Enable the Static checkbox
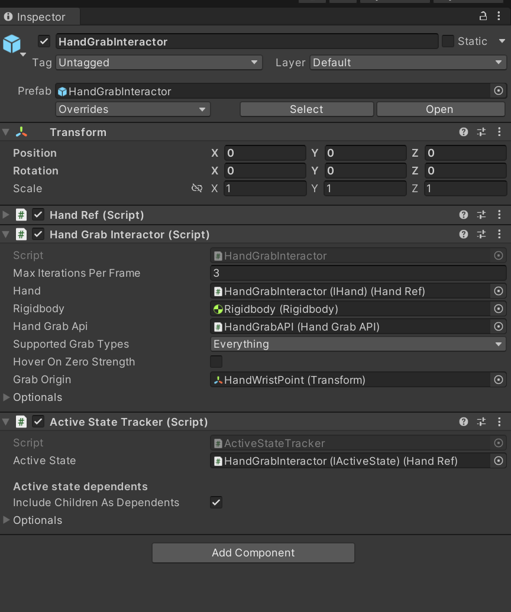This screenshot has width=511, height=612. click(x=448, y=41)
